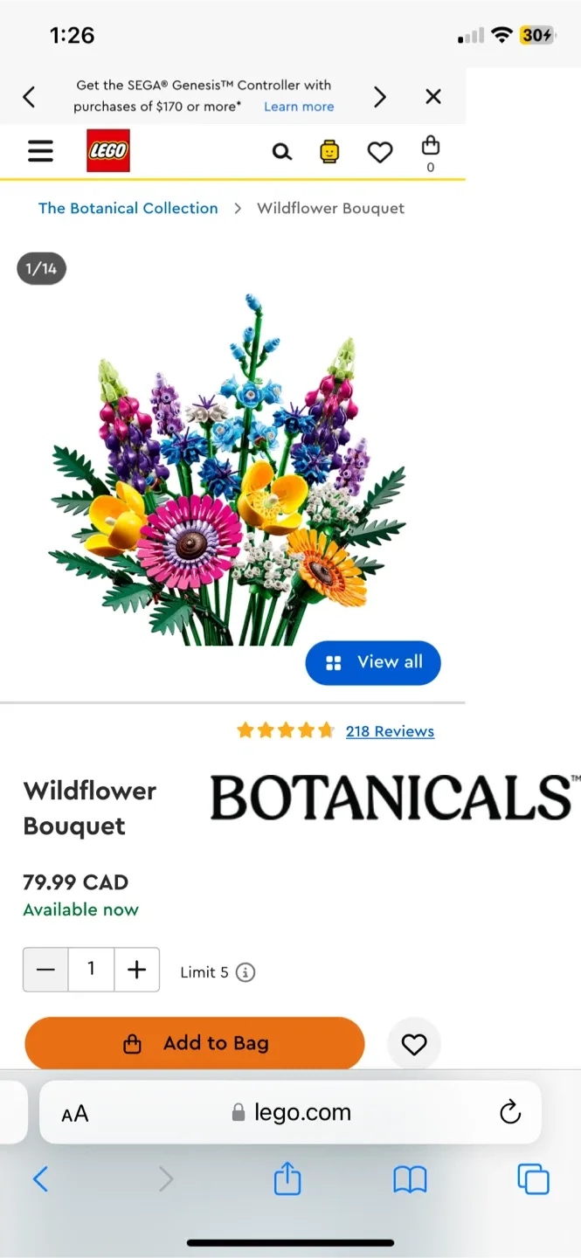Show previous promo banner with left chevron
This screenshot has width=581, height=1258.
coord(29,96)
